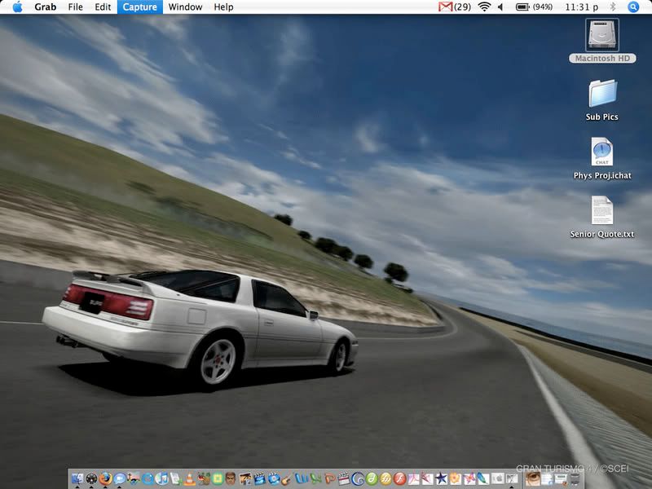This screenshot has width=652, height=489.
Task: Click the highlighted Capture menu
Action: 139,7
